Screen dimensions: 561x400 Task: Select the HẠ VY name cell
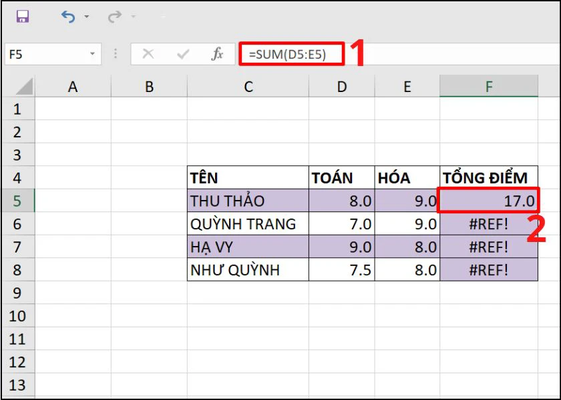tap(248, 247)
